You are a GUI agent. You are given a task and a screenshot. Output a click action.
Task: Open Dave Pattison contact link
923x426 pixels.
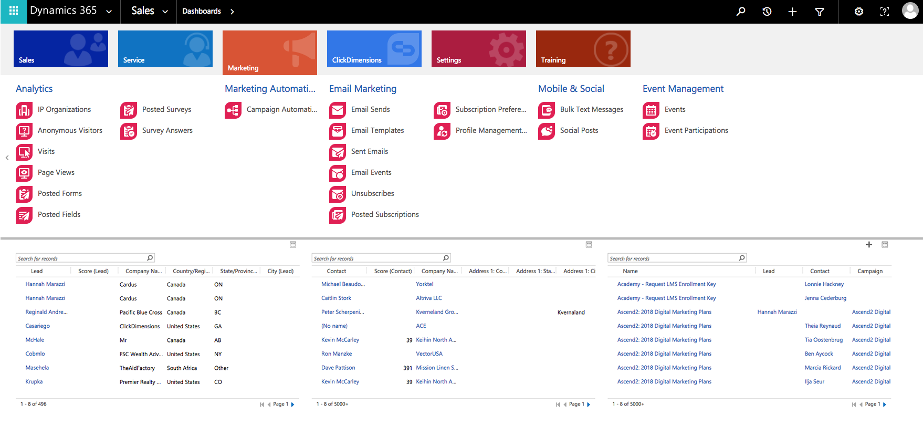[338, 368]
